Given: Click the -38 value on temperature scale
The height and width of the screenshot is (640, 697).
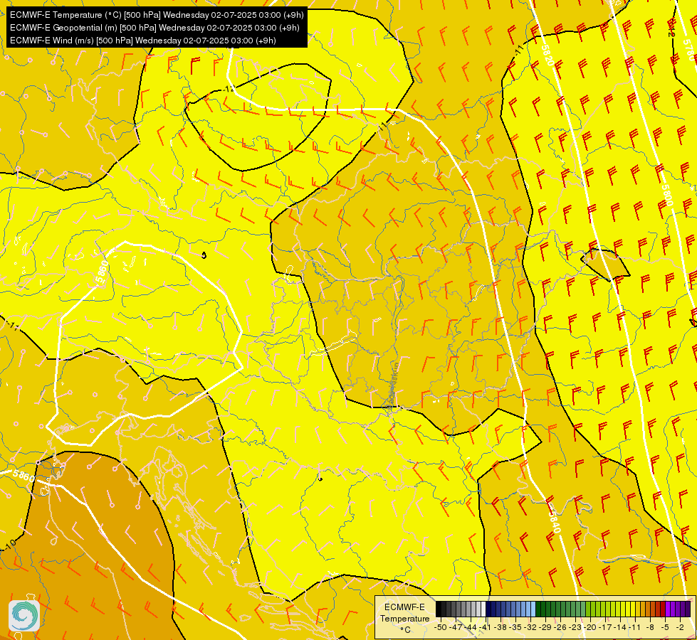Looking at the screenshot, I should click(501, 627).
